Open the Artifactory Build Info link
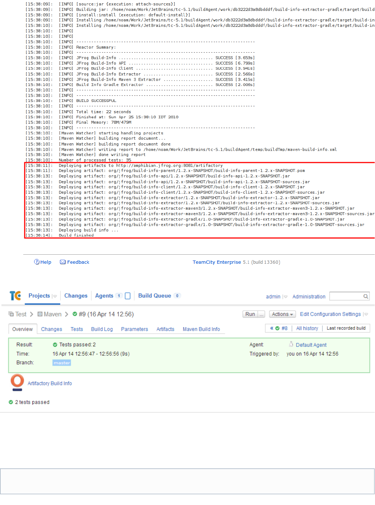The height and width of the screenshot is (505, 375). pos(50,383)
